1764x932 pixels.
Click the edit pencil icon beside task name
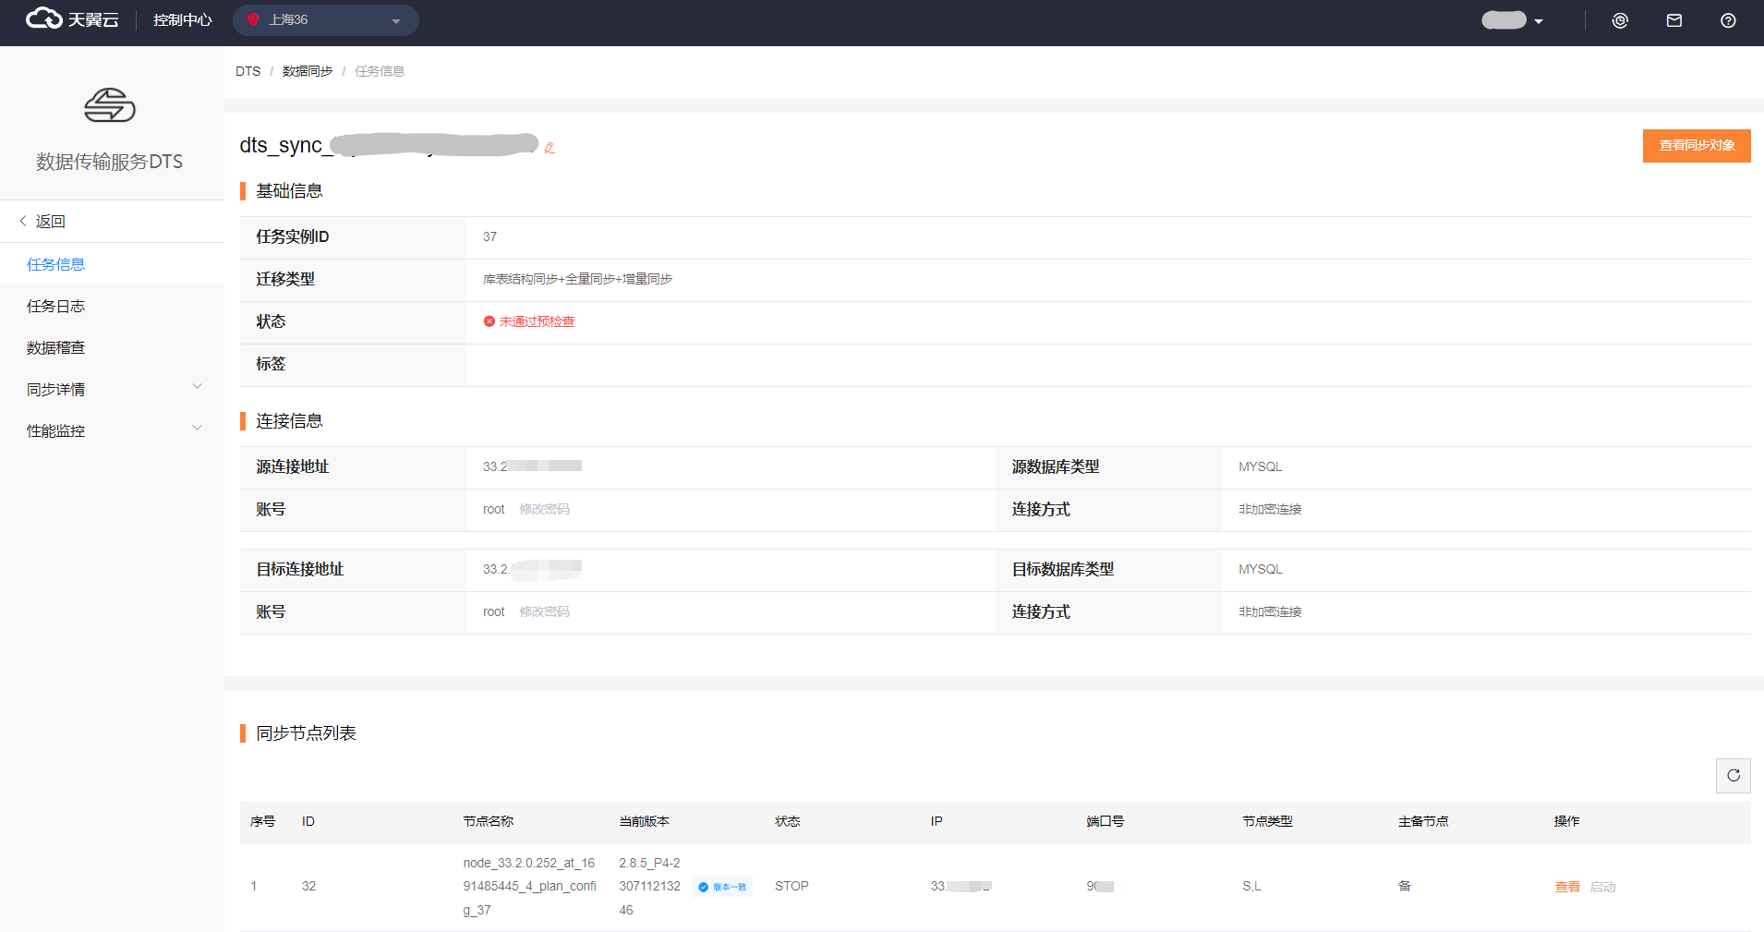550,148
